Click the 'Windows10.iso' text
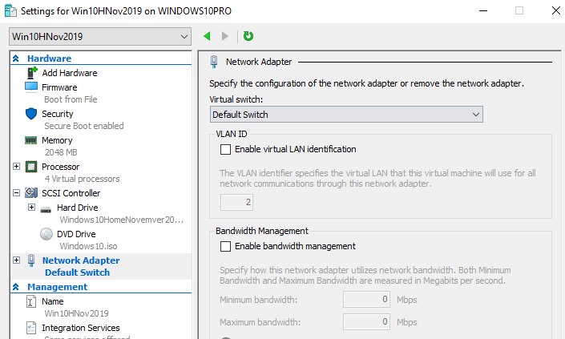 (88, 246)
